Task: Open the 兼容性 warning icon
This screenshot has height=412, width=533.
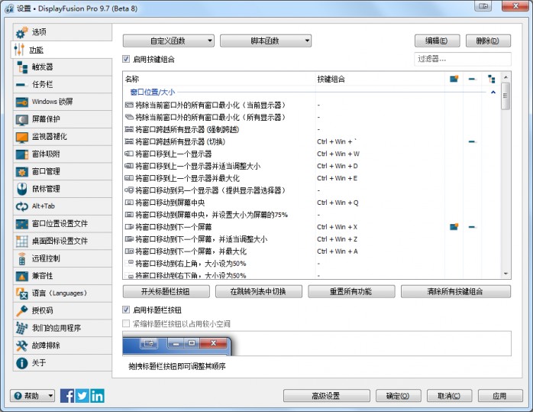Action: 21,276
